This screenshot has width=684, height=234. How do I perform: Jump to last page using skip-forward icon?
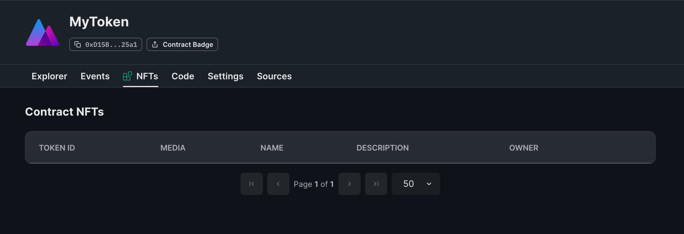point(376,184)
